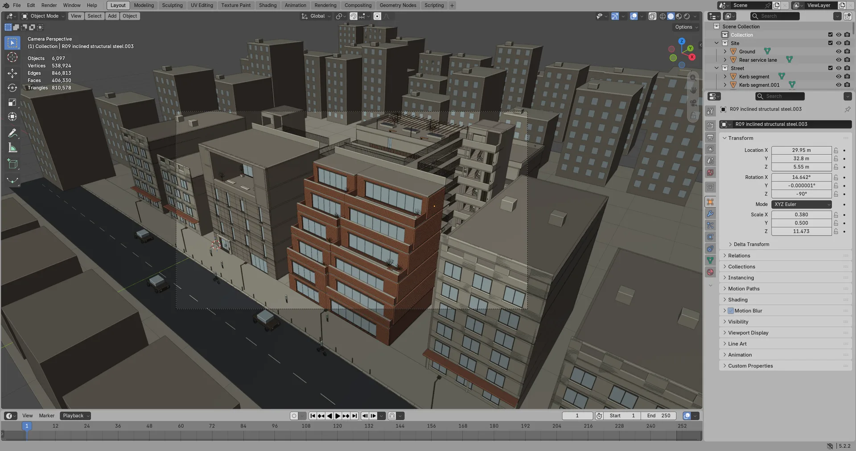Hide the Ground object in viewport

click(839, 52)
